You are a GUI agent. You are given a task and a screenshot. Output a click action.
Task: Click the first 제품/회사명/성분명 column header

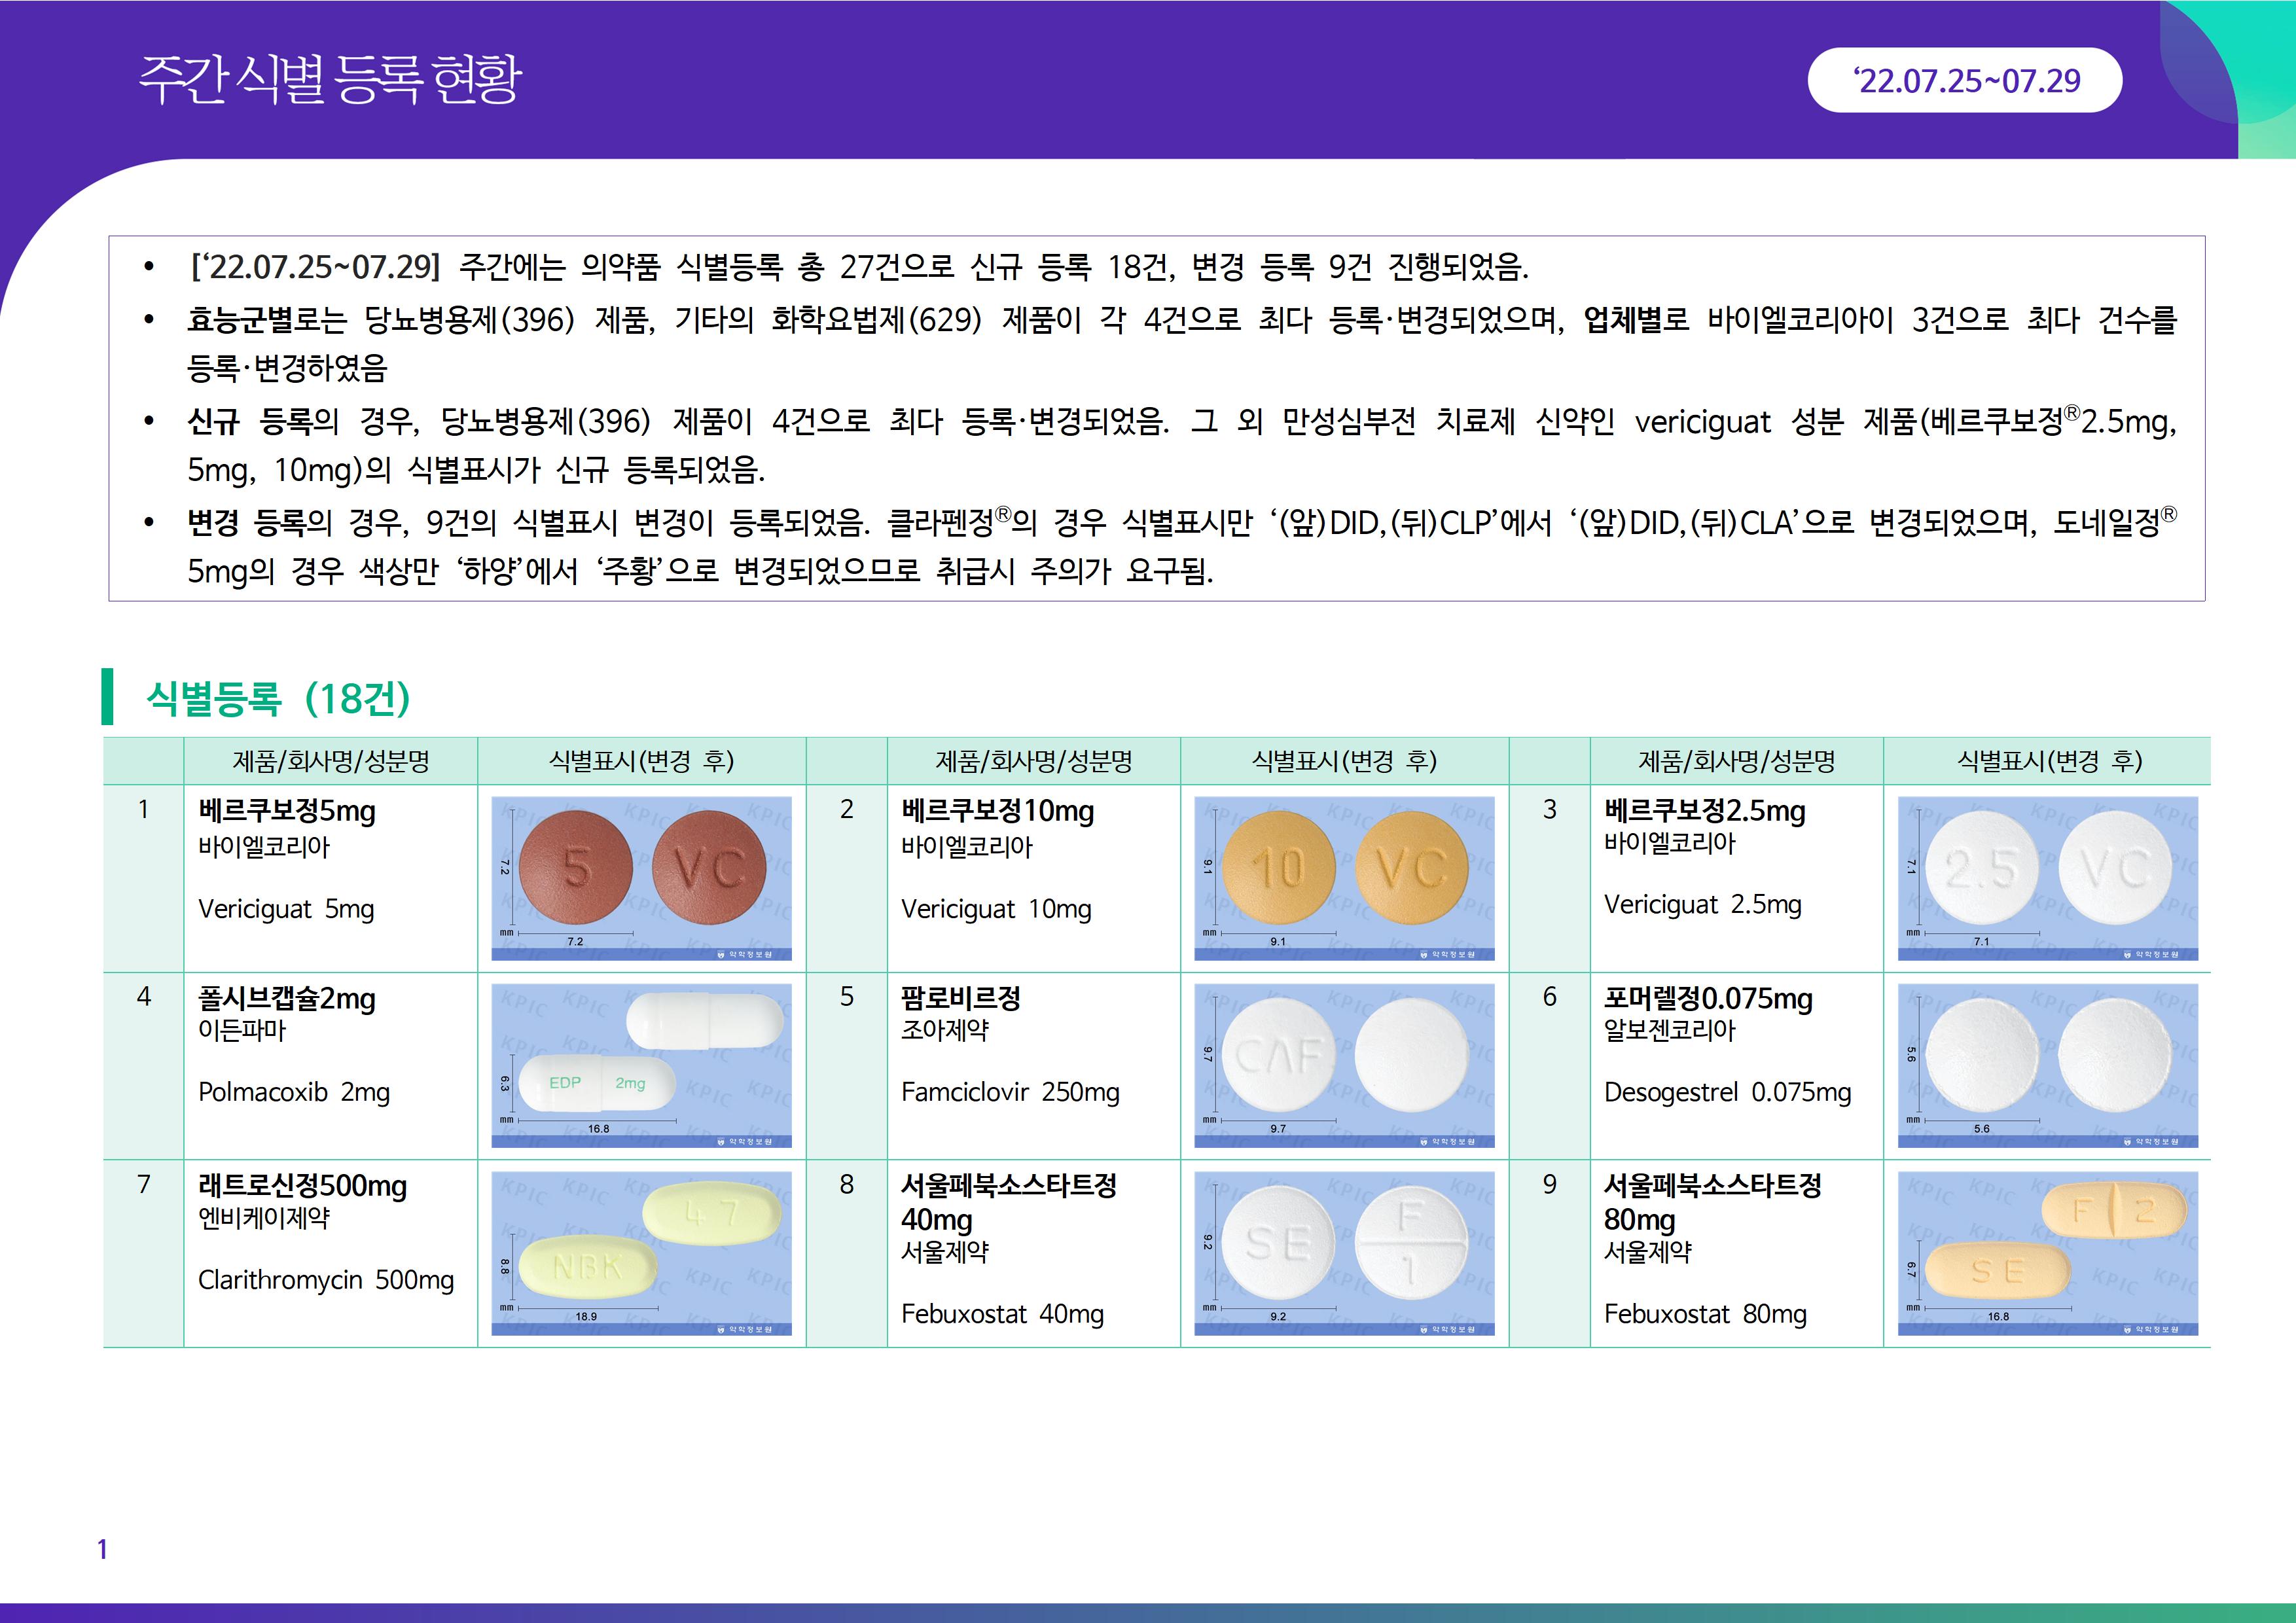click(331, 762)
